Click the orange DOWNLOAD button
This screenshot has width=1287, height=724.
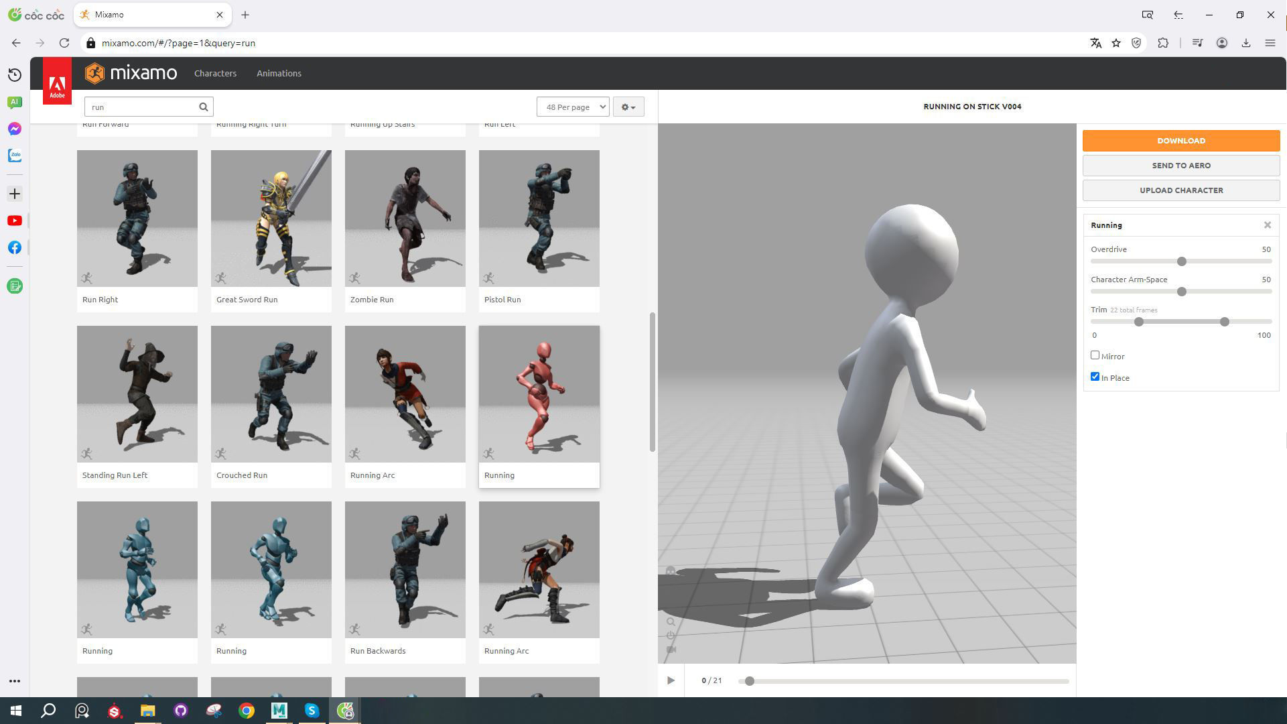(1181, 141)
